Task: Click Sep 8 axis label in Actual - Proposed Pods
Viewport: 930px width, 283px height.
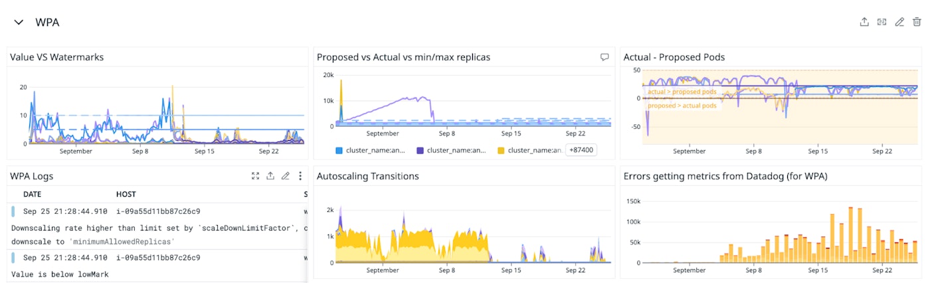Action: point(753,151)
